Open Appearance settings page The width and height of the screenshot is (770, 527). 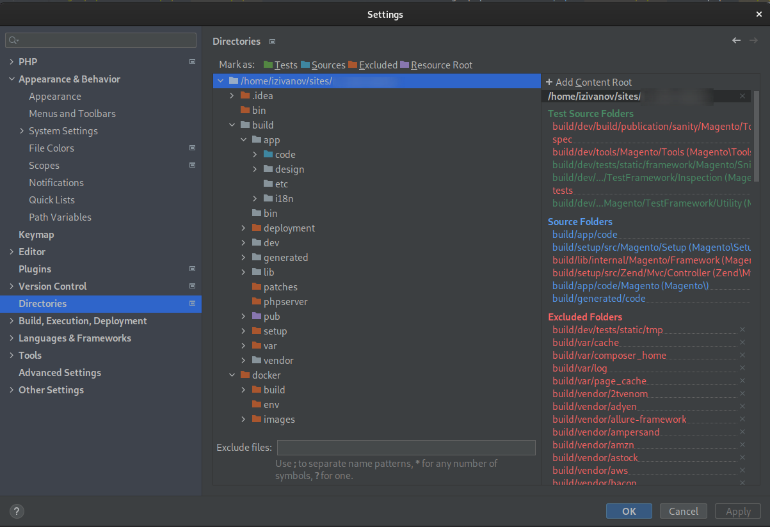[x=55, y=96]
